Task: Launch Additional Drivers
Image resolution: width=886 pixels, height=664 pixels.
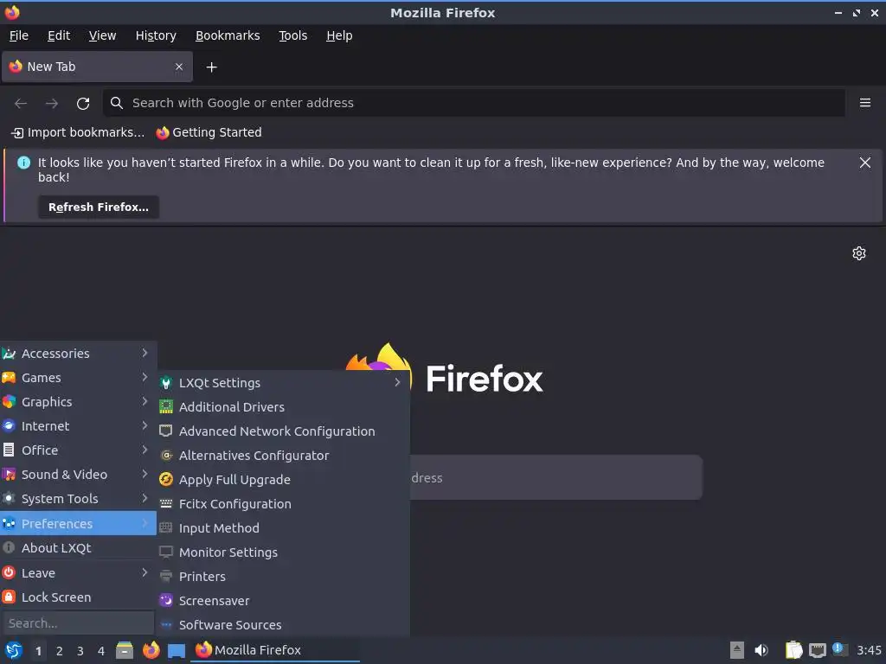Action: pyautogui.click(x=284, y=407)
